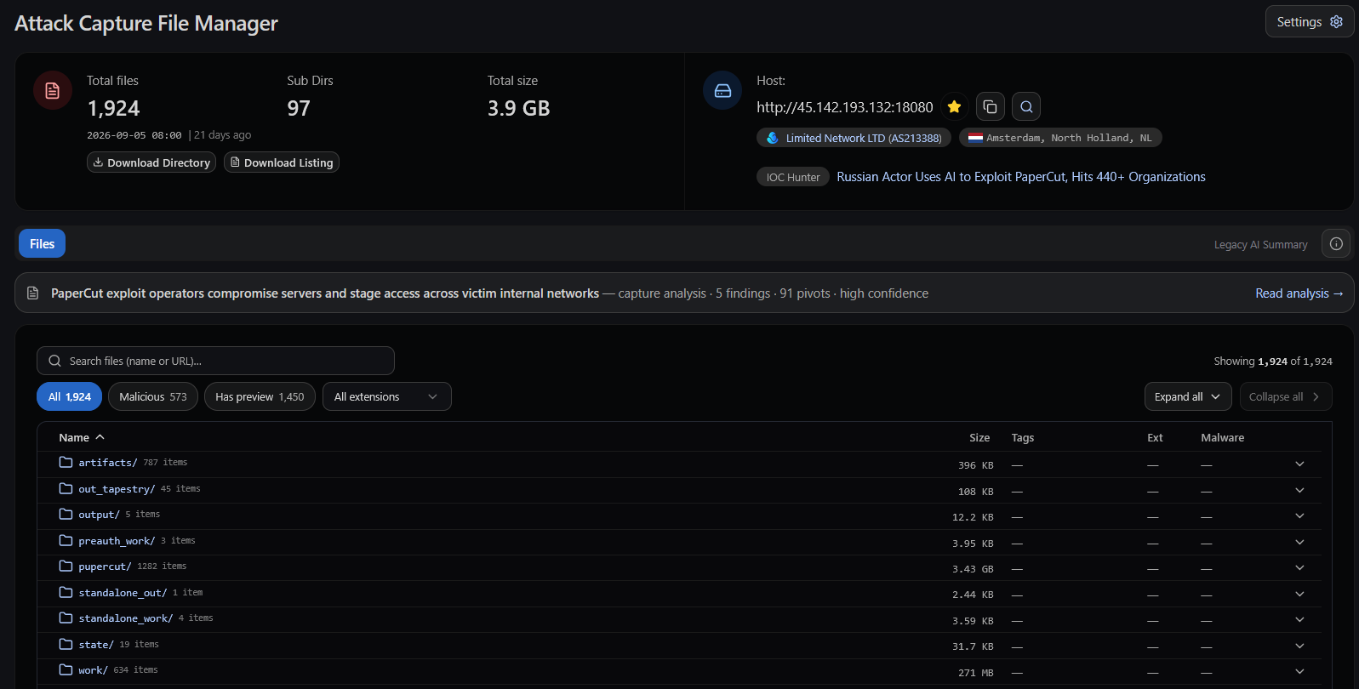Expand the artifacts/ row chevron
This screenshot has width=1359, height=689.
tap(1299, 464)
